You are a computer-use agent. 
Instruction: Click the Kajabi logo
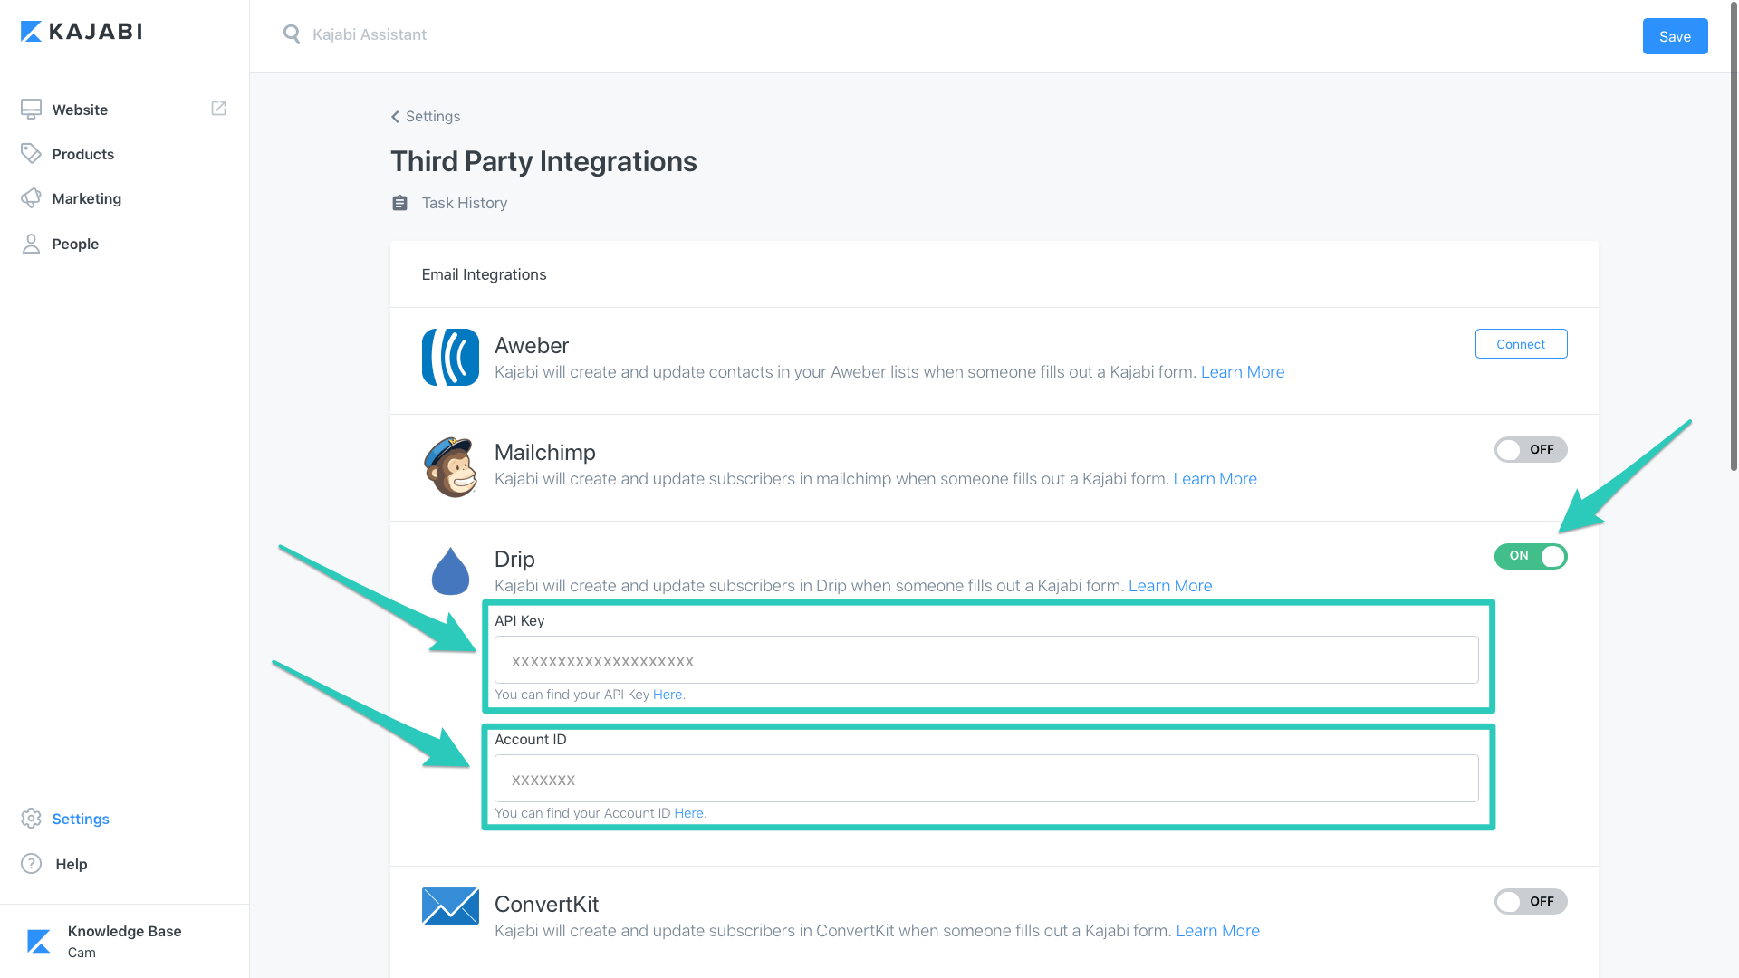pos(82,32)
